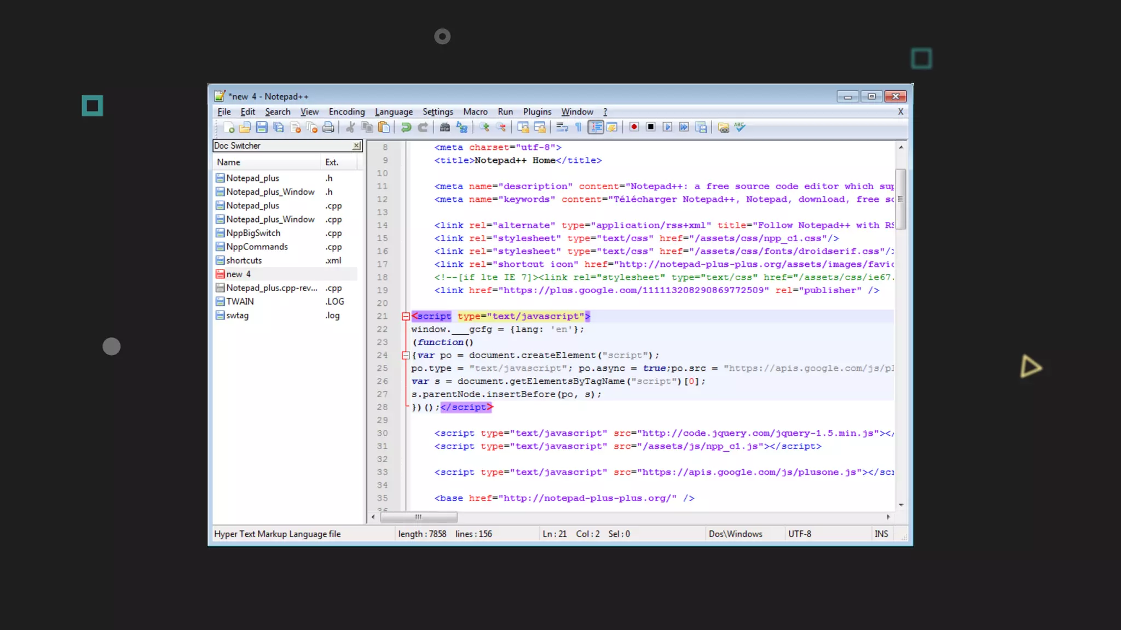This screenshot has width=1121, height=630.
Task: Click the Save file toolbar icon
Action: [262, 127]
